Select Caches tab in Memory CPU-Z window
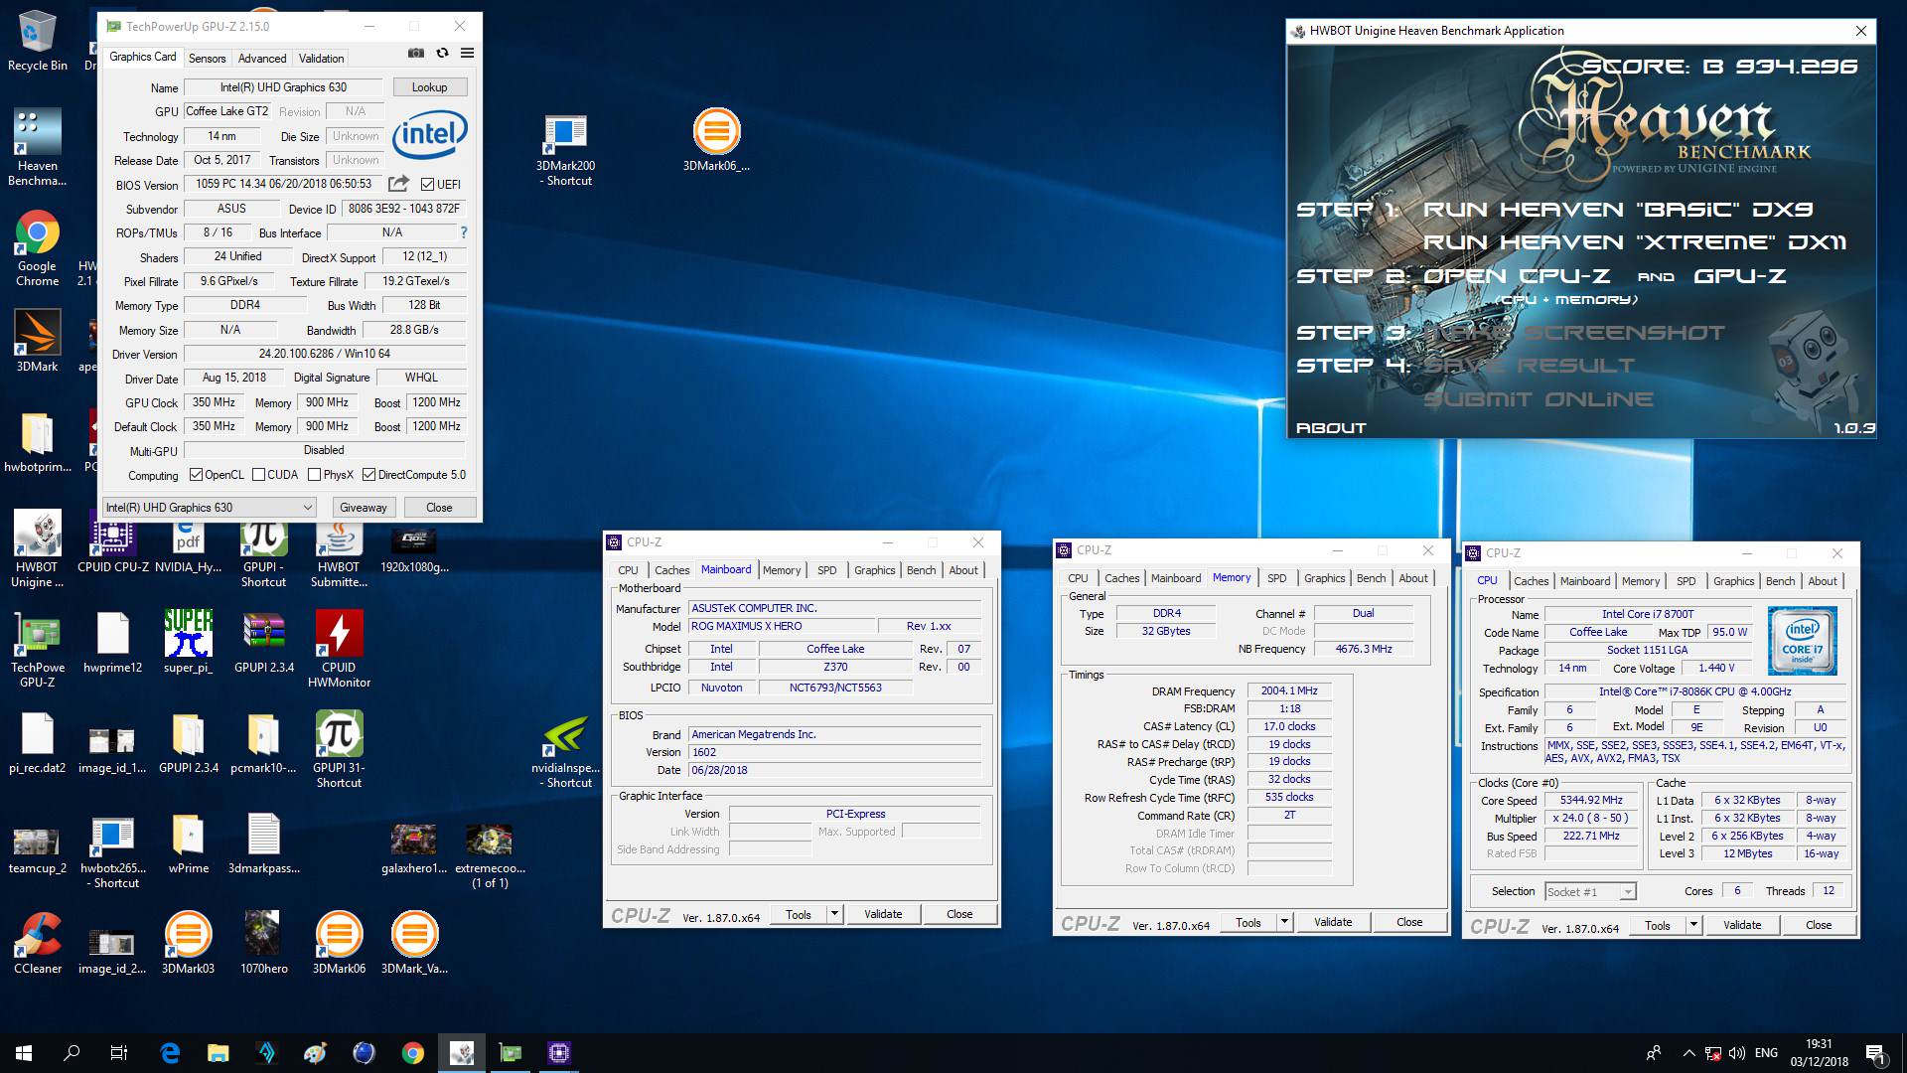1907x1073 pixels. tap(1121, 578)
